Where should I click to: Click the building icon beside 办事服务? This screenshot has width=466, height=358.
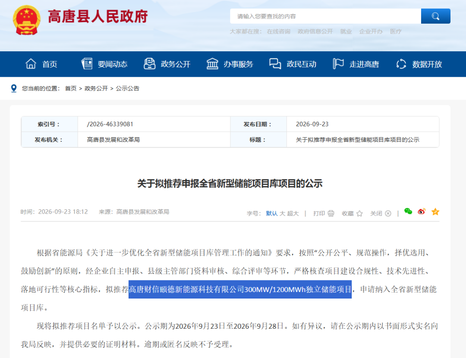[x=212, y=64]
